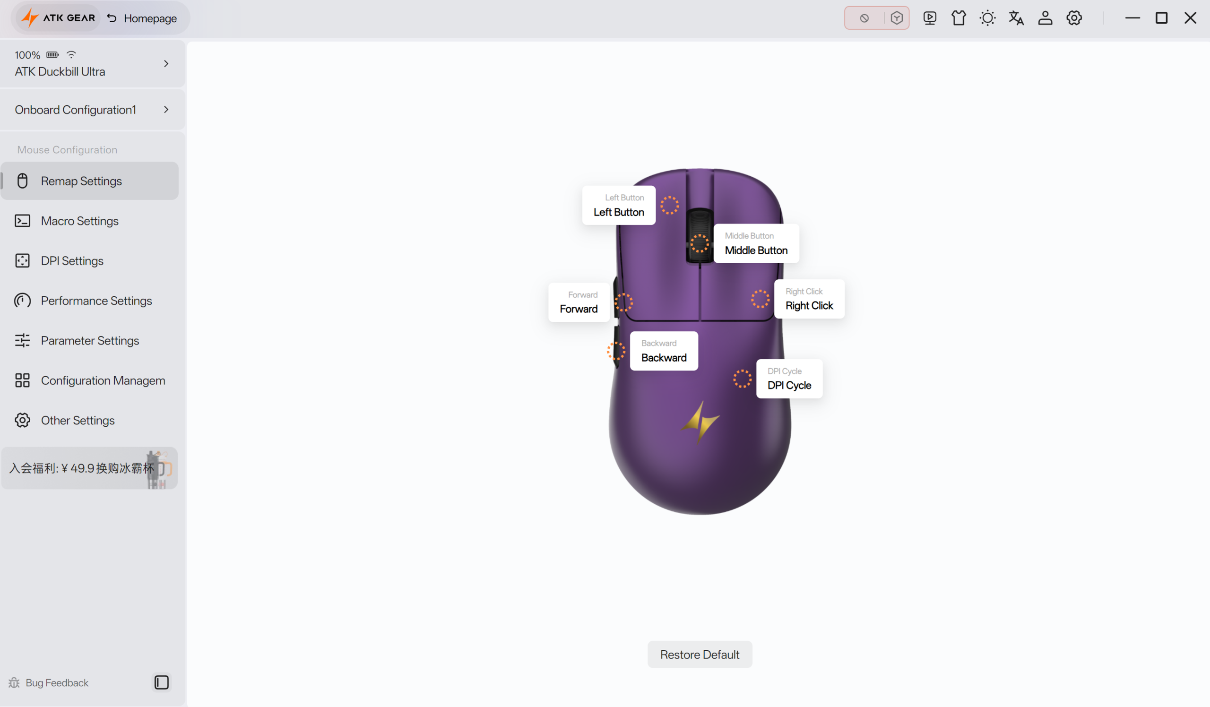Click the Bug Feedback link
The image size is (1210, 707).
pos(57,682)
